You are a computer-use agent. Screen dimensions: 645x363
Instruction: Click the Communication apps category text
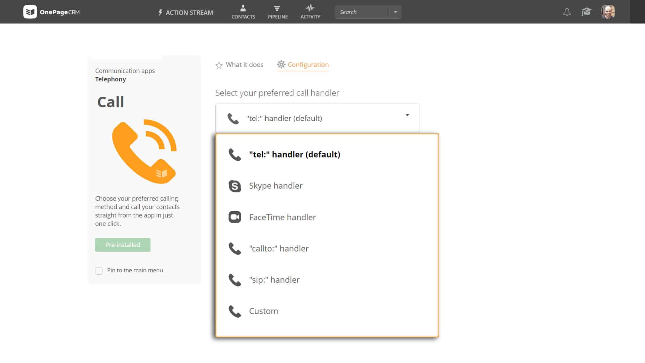[125, 71]
